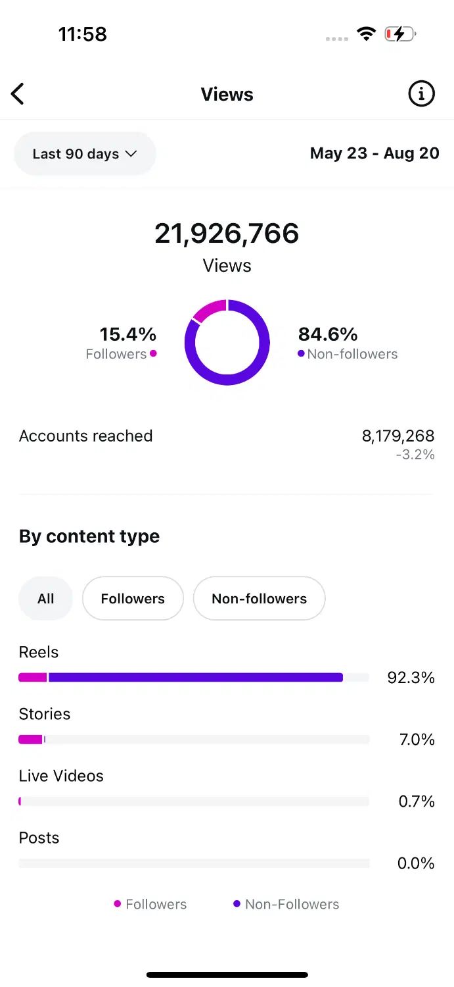This screenshot has width=454, height=987.
Task: Tap the back arrow icon
Action: tap(18, 94)
